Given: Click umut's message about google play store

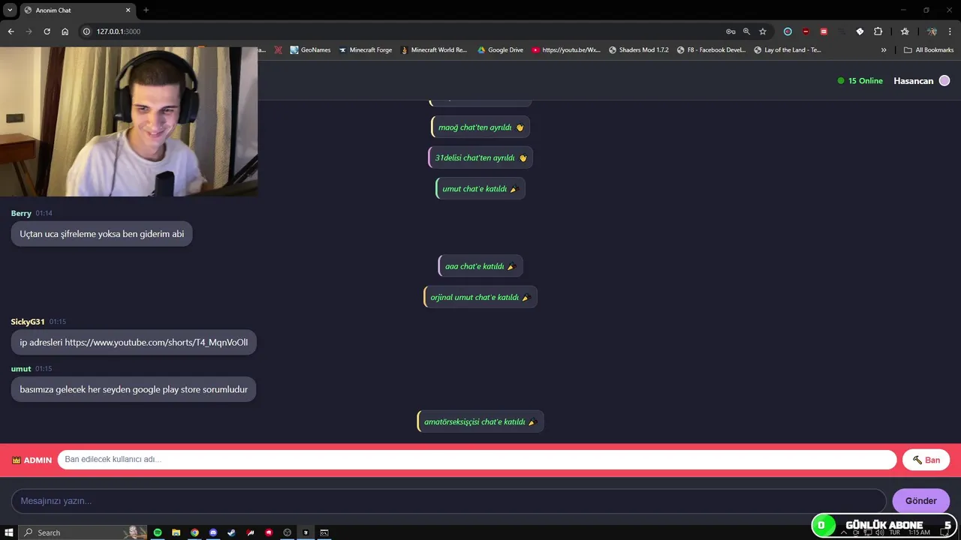Looking at the screenshot, I should [x=134, y=389].
